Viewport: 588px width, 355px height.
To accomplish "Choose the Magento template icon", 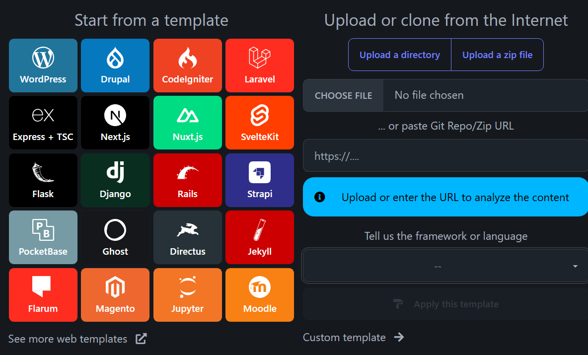I will [x=115, y=287].
